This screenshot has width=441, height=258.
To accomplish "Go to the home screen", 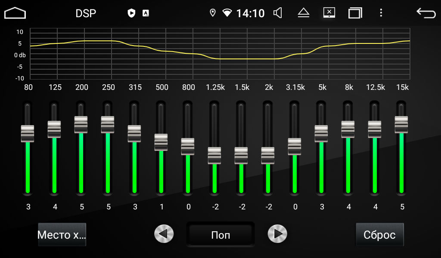I will coord(15,13).
